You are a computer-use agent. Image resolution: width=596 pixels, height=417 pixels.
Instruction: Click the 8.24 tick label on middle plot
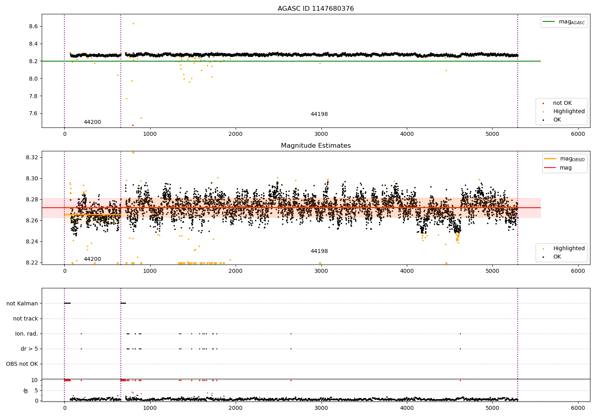coord(31,242)
